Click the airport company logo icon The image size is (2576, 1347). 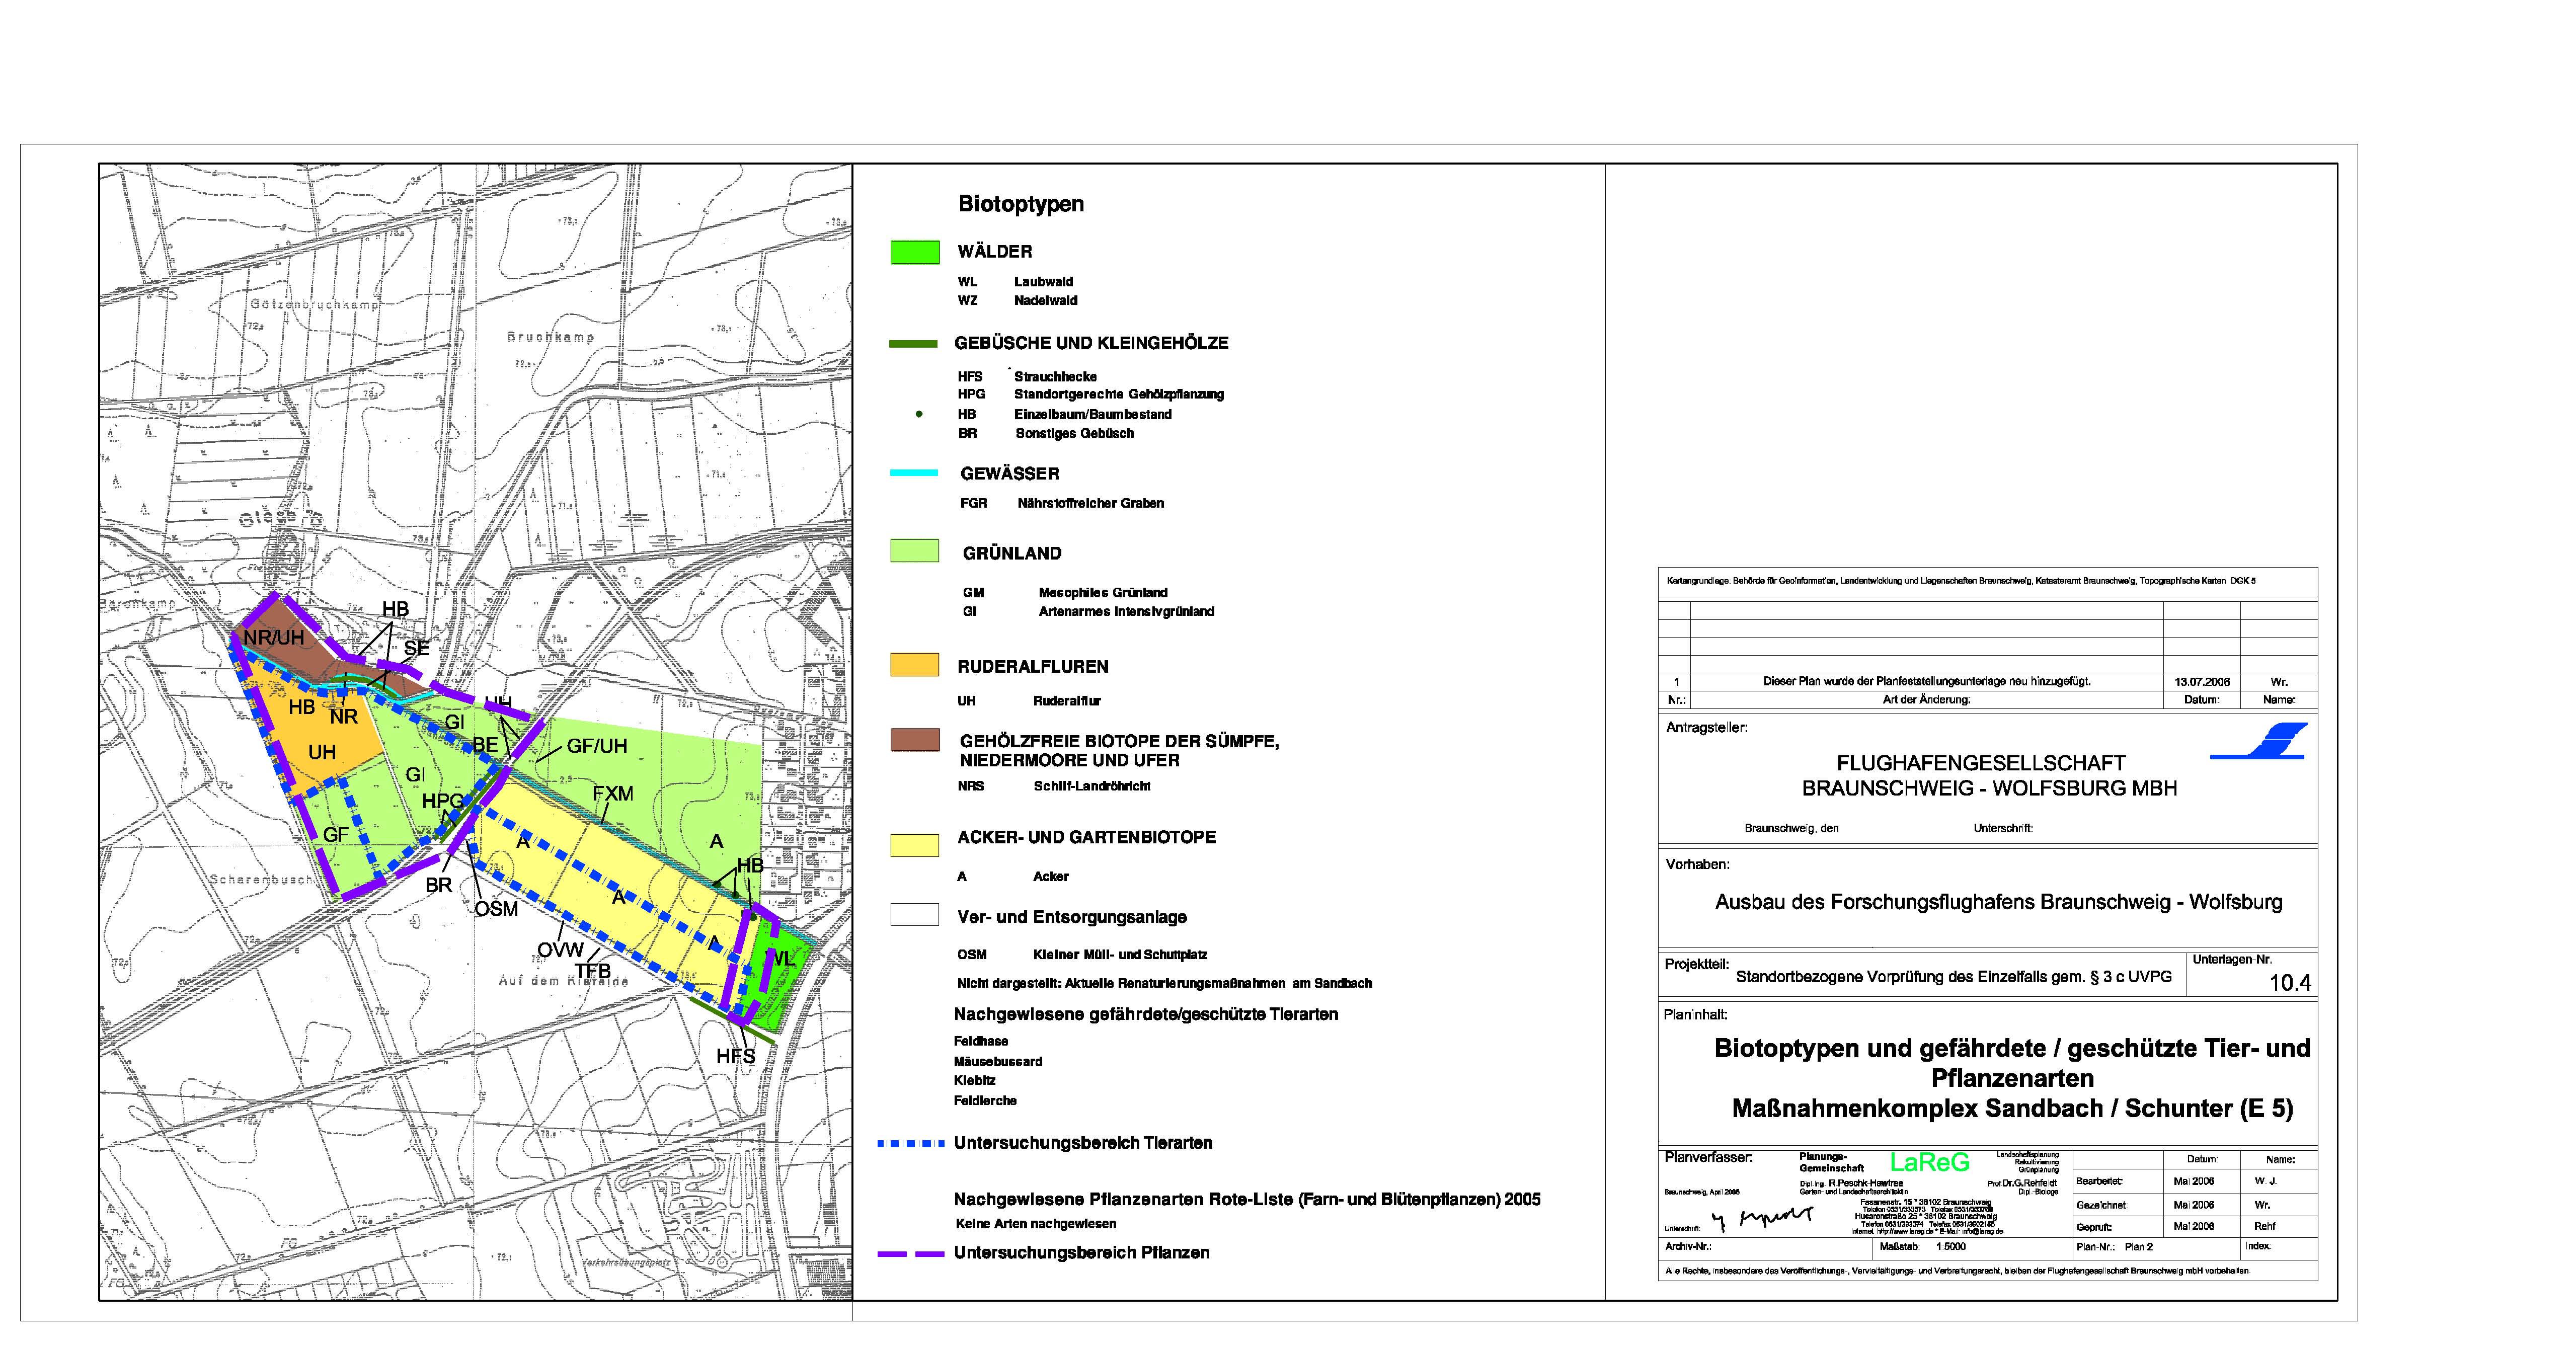(x=2259, y=741)
